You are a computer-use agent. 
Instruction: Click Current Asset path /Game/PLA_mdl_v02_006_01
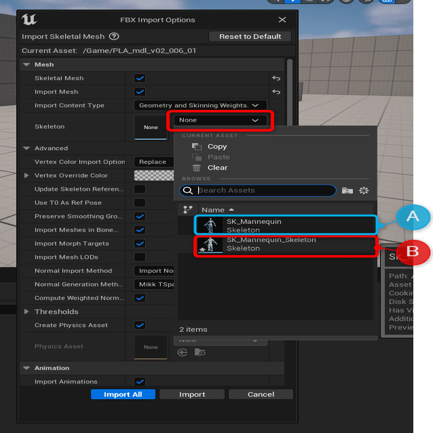coord(139,50)
